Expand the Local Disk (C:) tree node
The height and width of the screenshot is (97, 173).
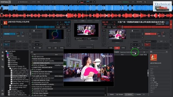pyautogui.click(x=8, y=59)
